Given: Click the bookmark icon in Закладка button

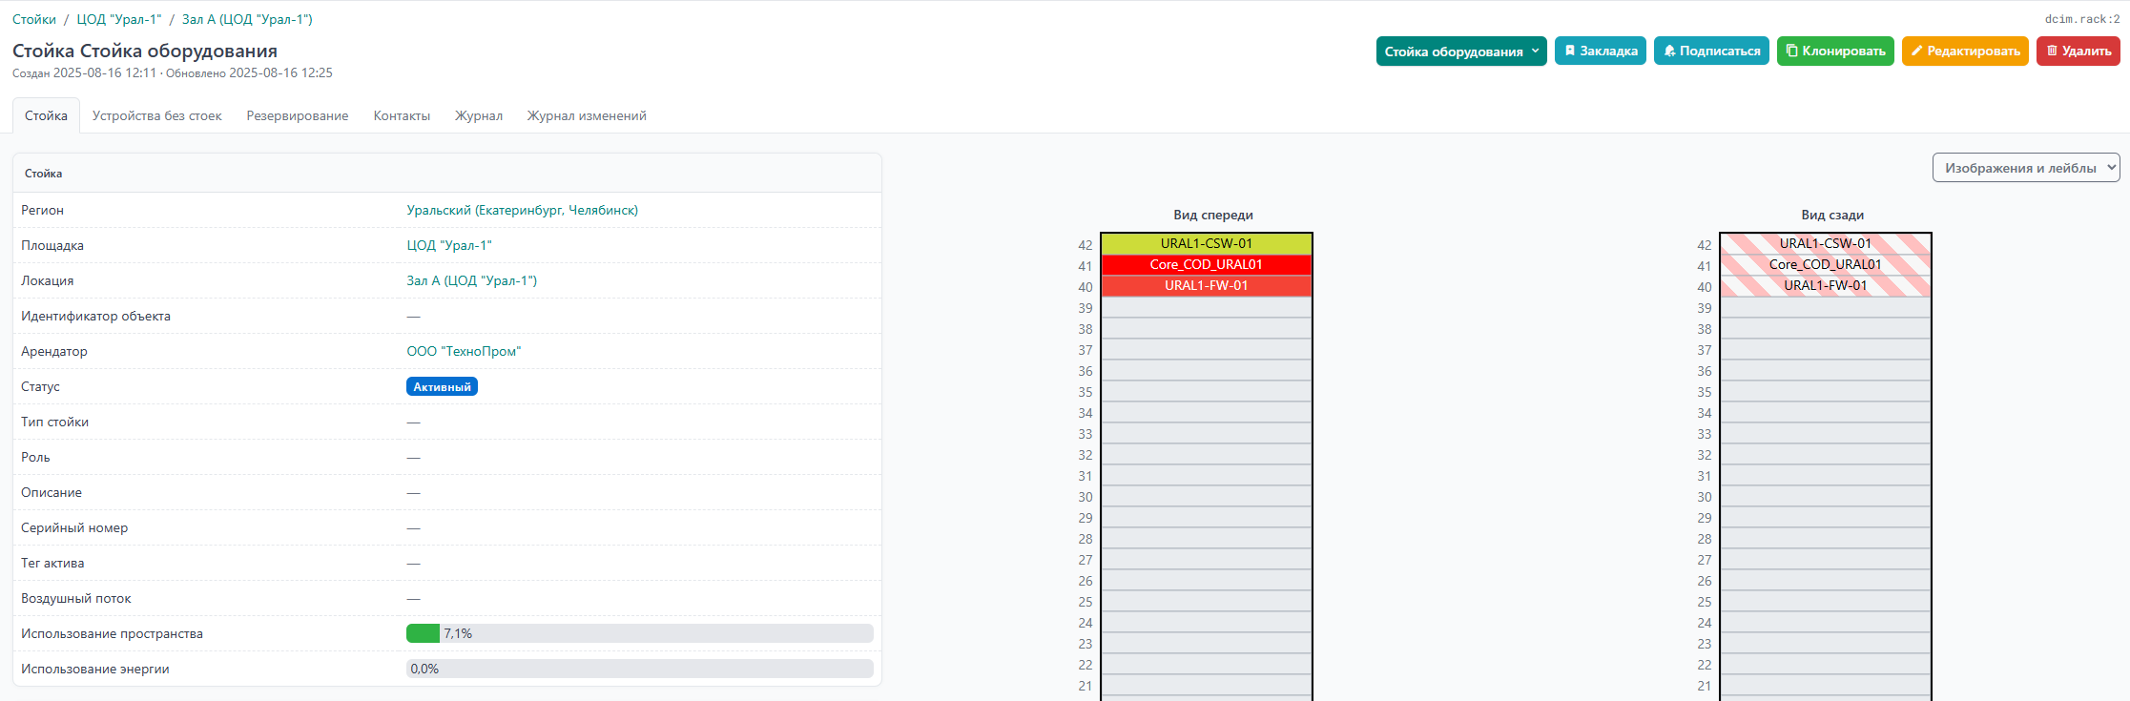Looking at the screenshot, I should click(1570, 52).
